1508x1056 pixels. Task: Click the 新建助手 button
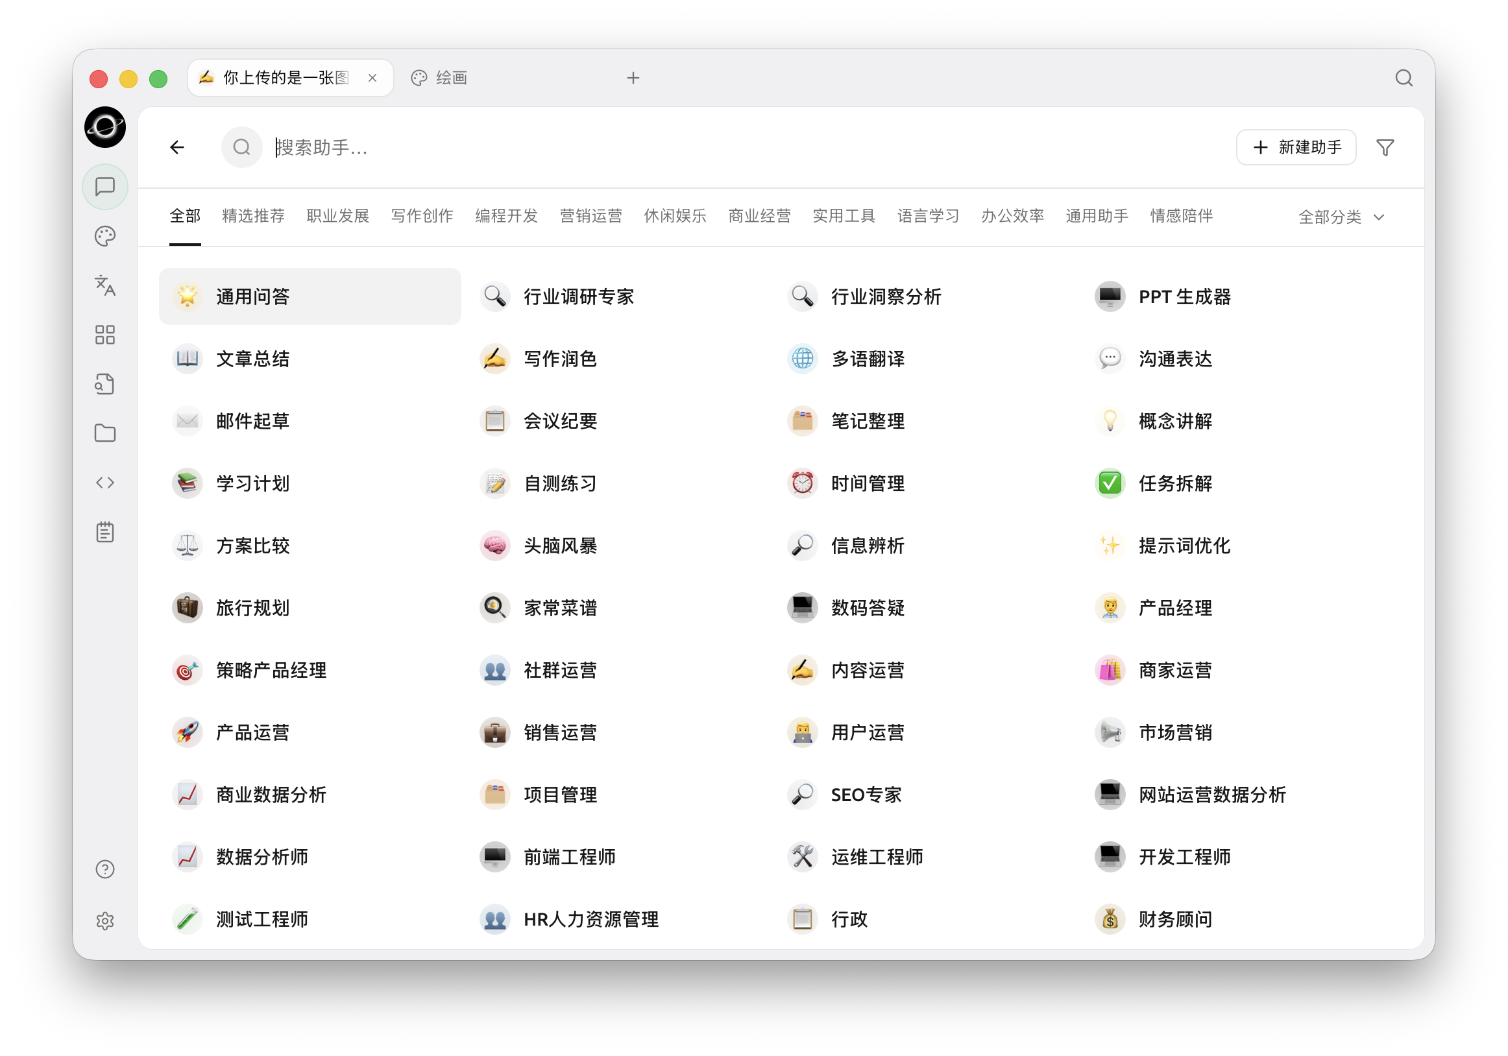[1296, 147]
